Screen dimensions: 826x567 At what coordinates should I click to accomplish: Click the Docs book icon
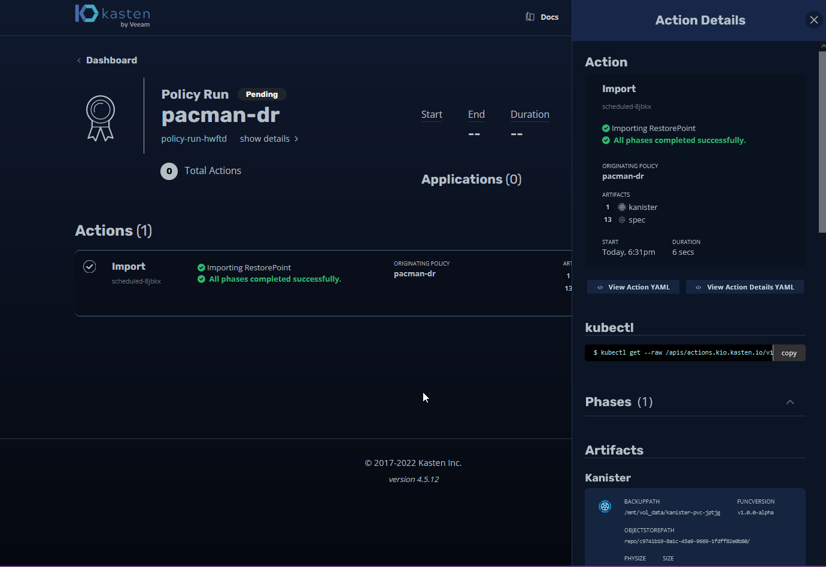click(x=530, y=17)
